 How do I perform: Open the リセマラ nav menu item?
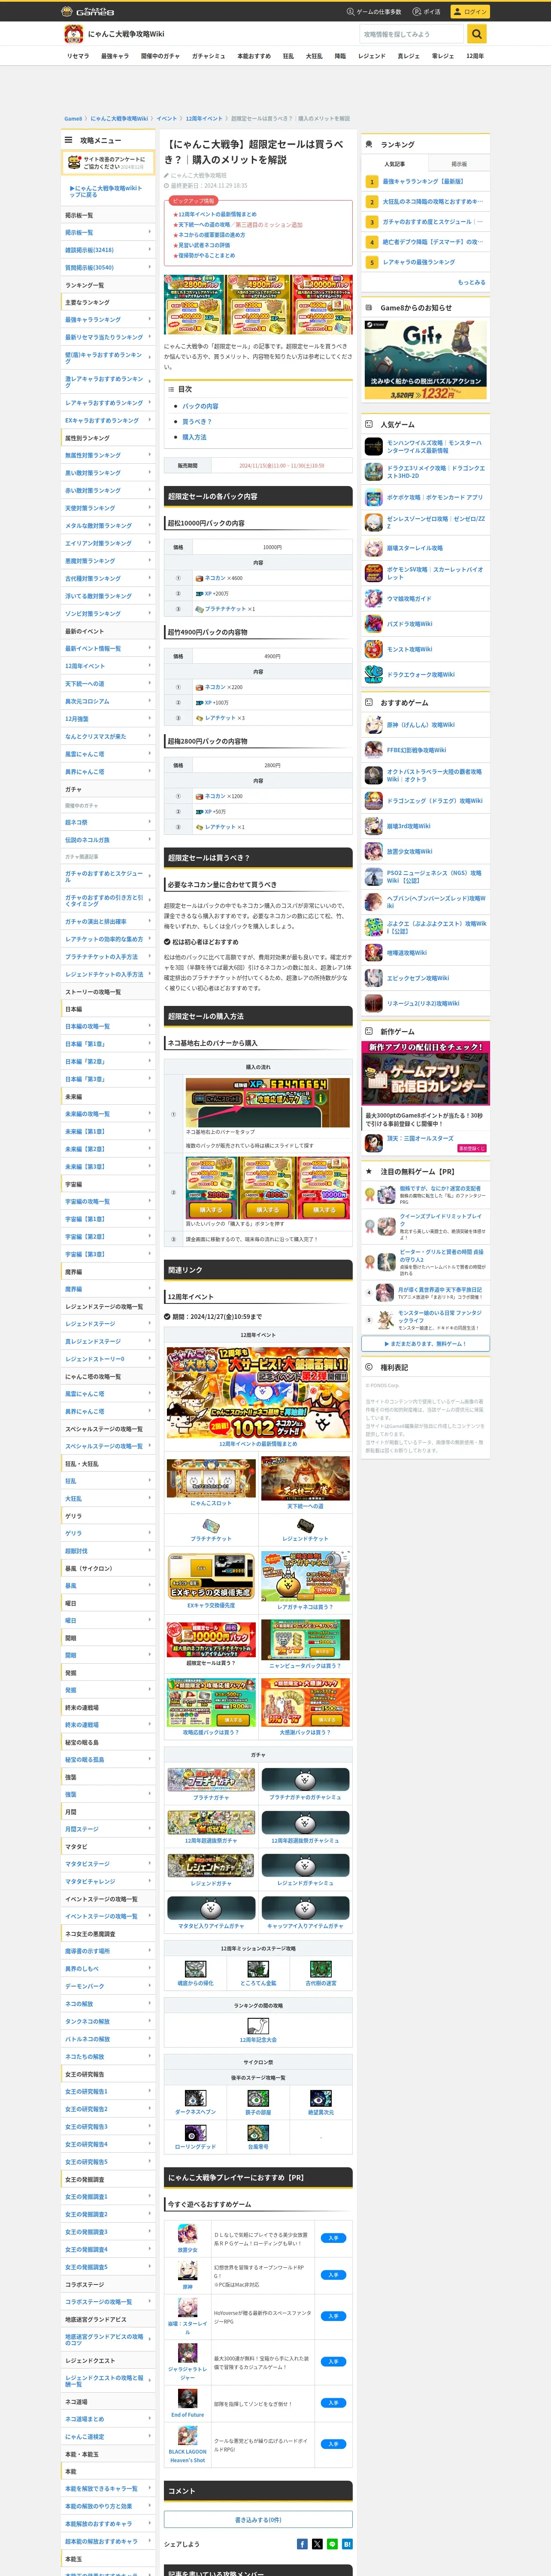[x=78, y=56]
